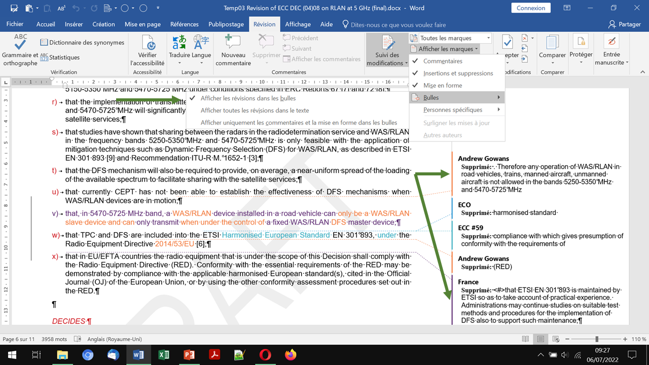Select Afficher toutes les révisions dans le texte
This screenshot has width=649, height=365.
click(298, 110)
